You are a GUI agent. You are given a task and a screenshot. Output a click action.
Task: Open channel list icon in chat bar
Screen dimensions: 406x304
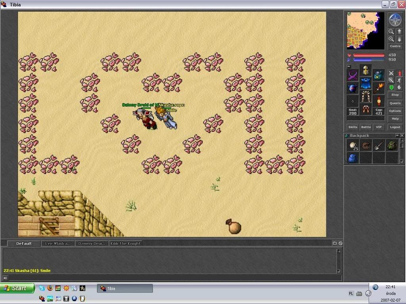coord(335,243)
